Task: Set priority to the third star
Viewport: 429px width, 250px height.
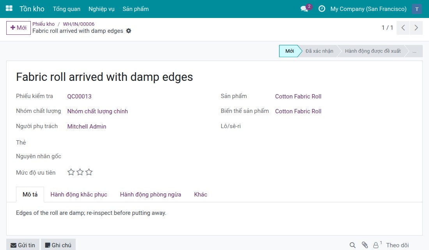Action: tap(89, 172)
